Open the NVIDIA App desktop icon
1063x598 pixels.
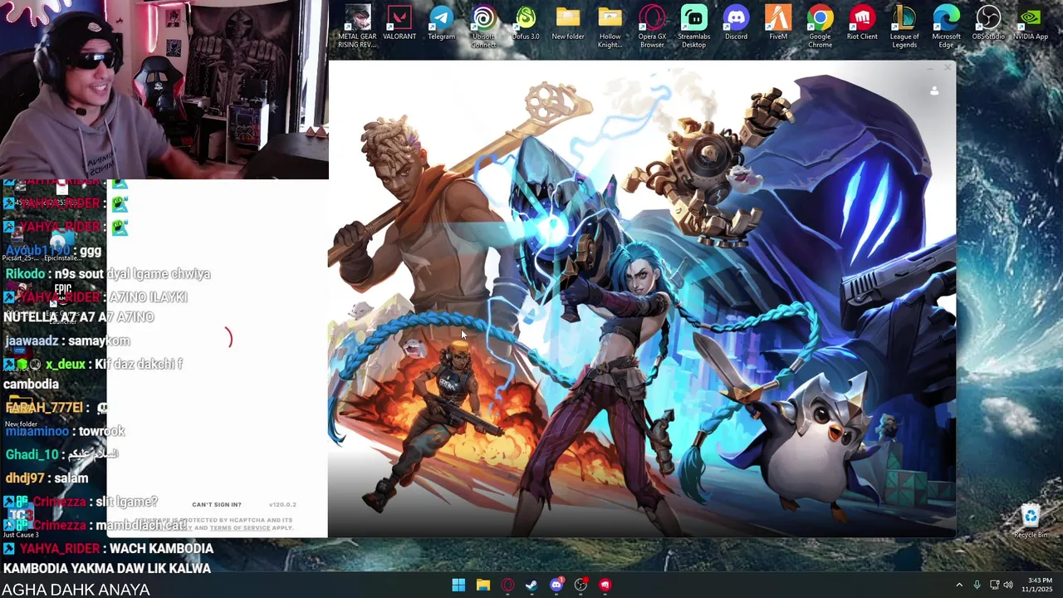1031,23
